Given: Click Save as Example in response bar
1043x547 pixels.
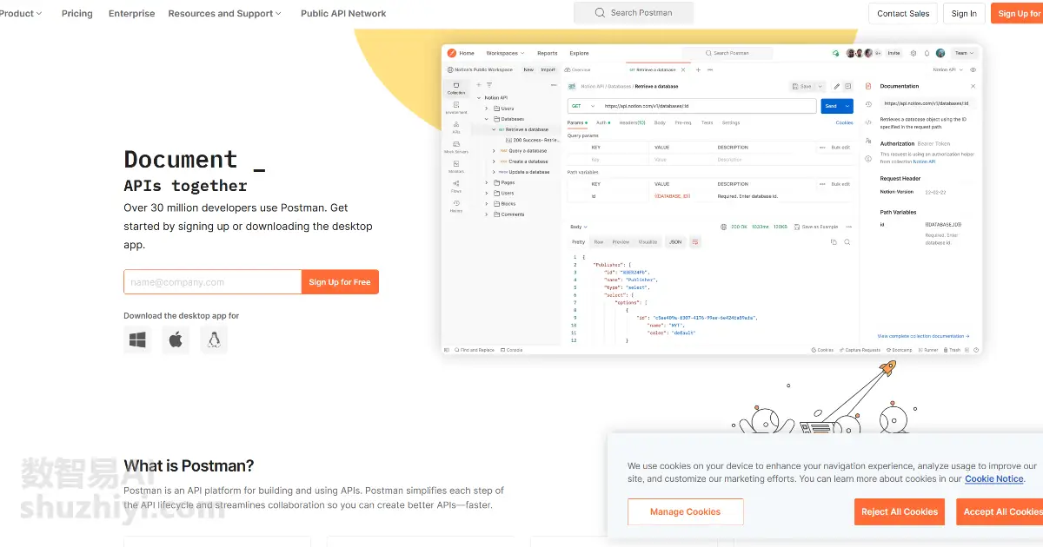Looking at the screenshot, I should (x=816, y=227).
